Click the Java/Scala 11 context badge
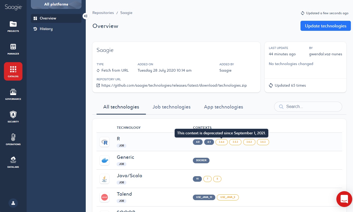Viewport: 353px width, 212px height. point(197,179)
